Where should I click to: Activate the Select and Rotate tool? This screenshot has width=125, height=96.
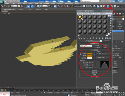pyautogui.click(x=35, y=6)
